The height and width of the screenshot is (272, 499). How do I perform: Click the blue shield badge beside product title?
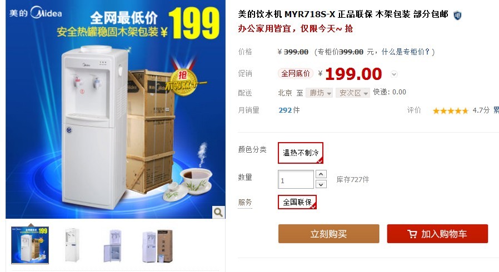click(x=457, y=15)
